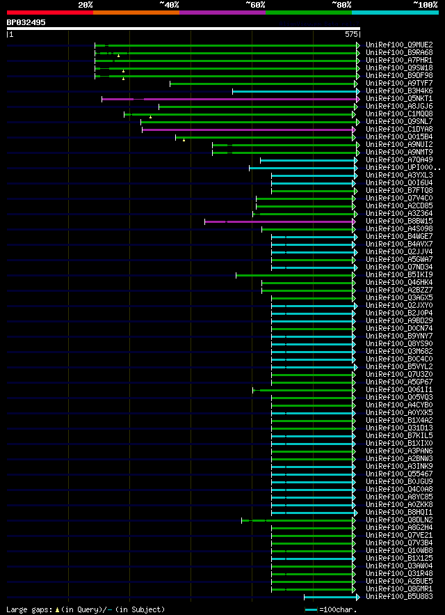The image size is (445, 615).
Task: Select the UniRef100_B7FTQ8 hit label
Action: coord(399,191)
